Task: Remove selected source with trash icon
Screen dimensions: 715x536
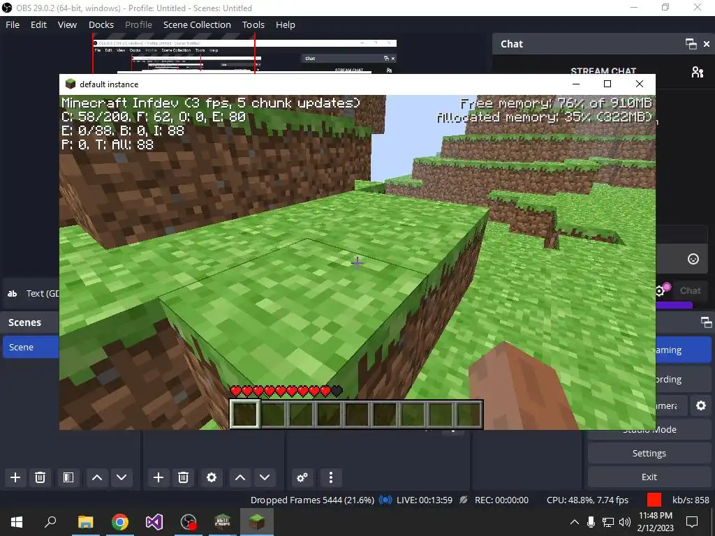Action: point(184,477)
